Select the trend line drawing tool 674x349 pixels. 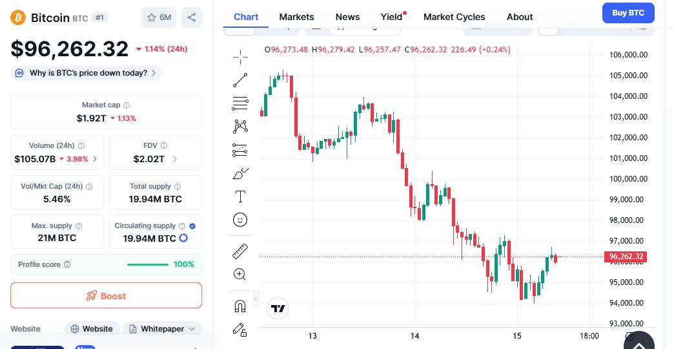click(240, 80)
